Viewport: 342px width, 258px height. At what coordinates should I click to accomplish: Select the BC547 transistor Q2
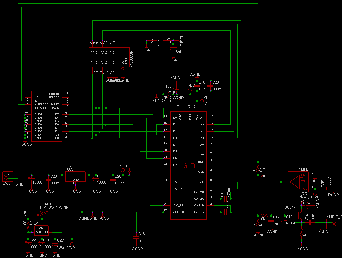pyautogui.click(x=300, y=216)
